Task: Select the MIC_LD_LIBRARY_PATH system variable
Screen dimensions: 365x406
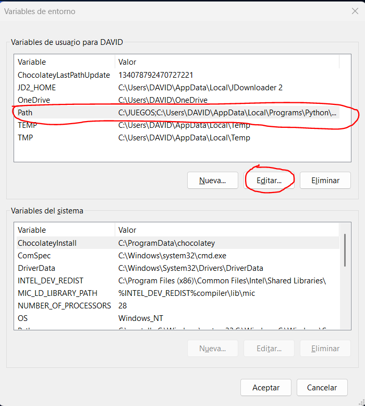Action: click(178, 293)
